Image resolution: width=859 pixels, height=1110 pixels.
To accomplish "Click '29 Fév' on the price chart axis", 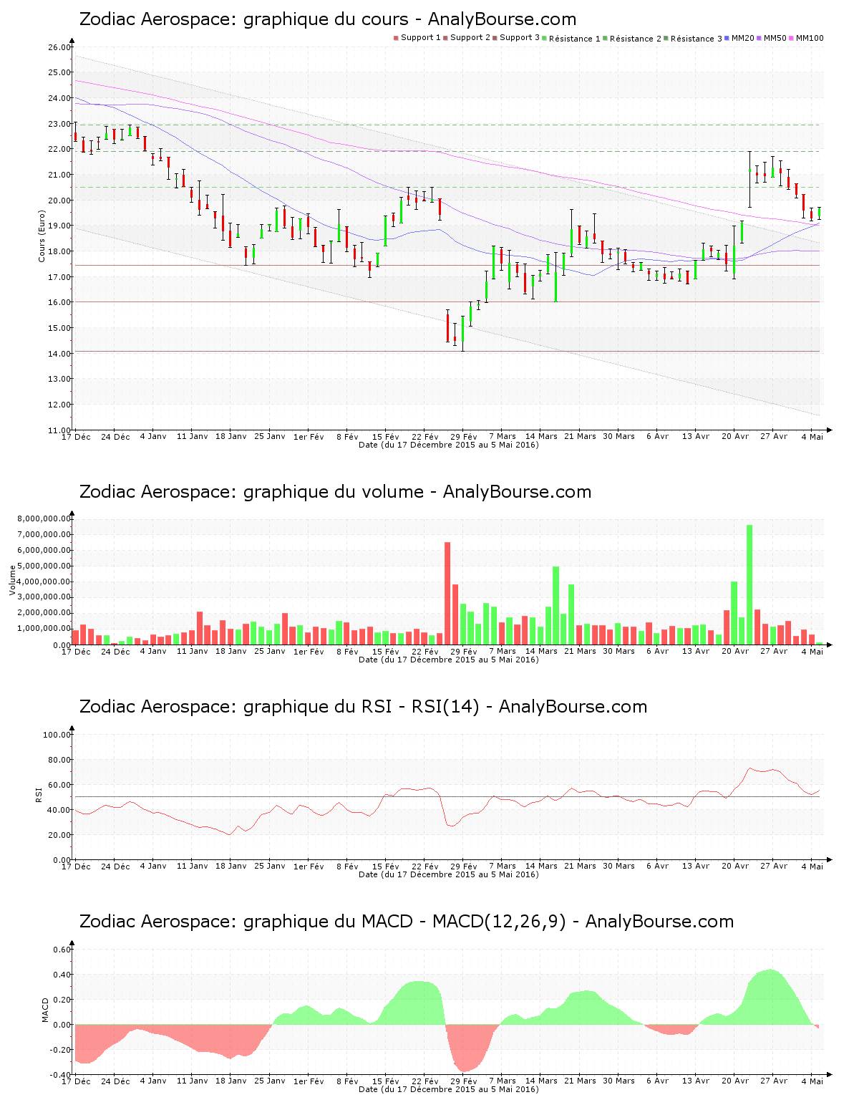I will tap(464, 437).
